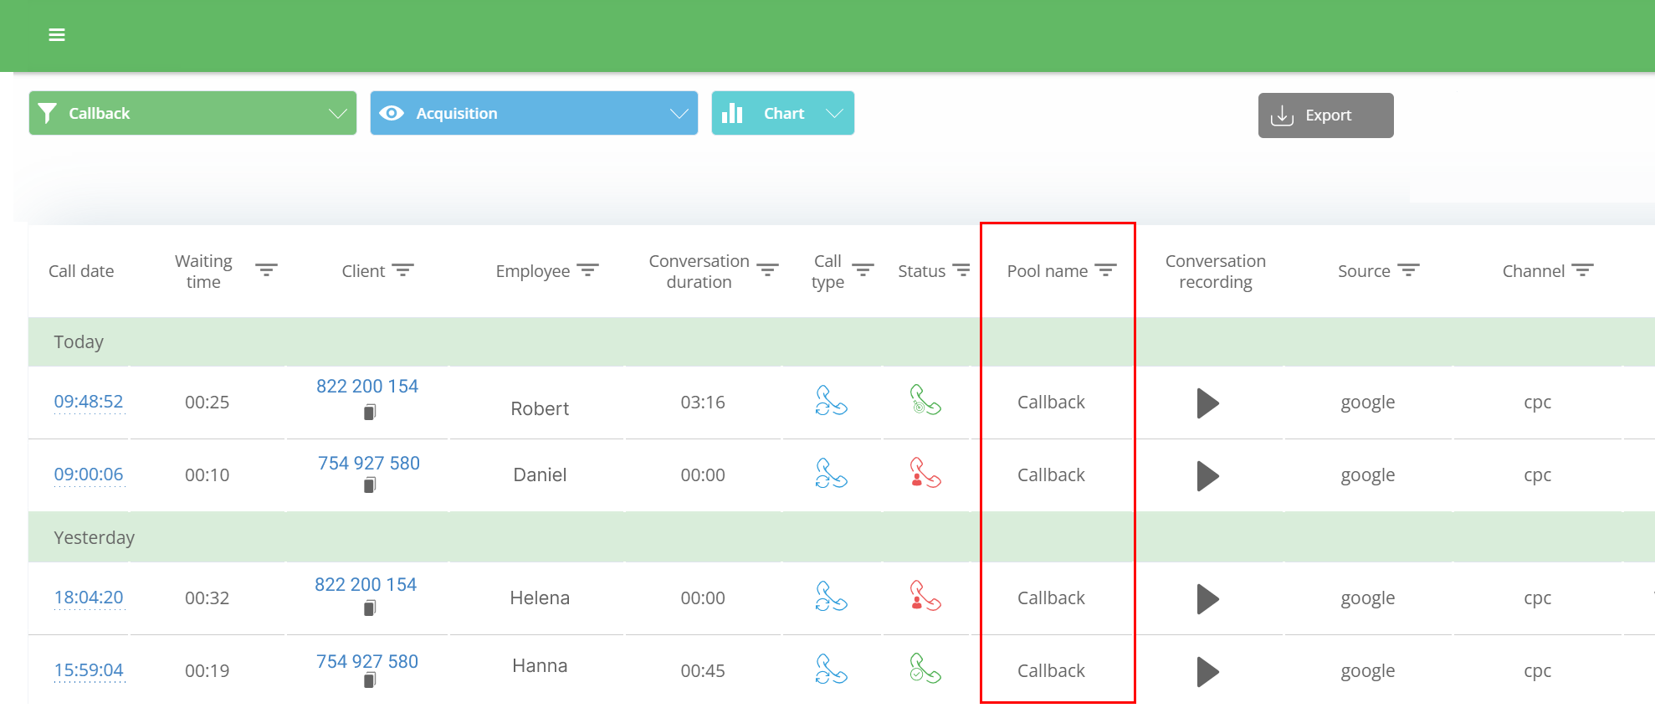Click answered status icon for Robert's call
Image resolution: width=1655 pixels, height=713 pixels.
[x=925, y=401]
